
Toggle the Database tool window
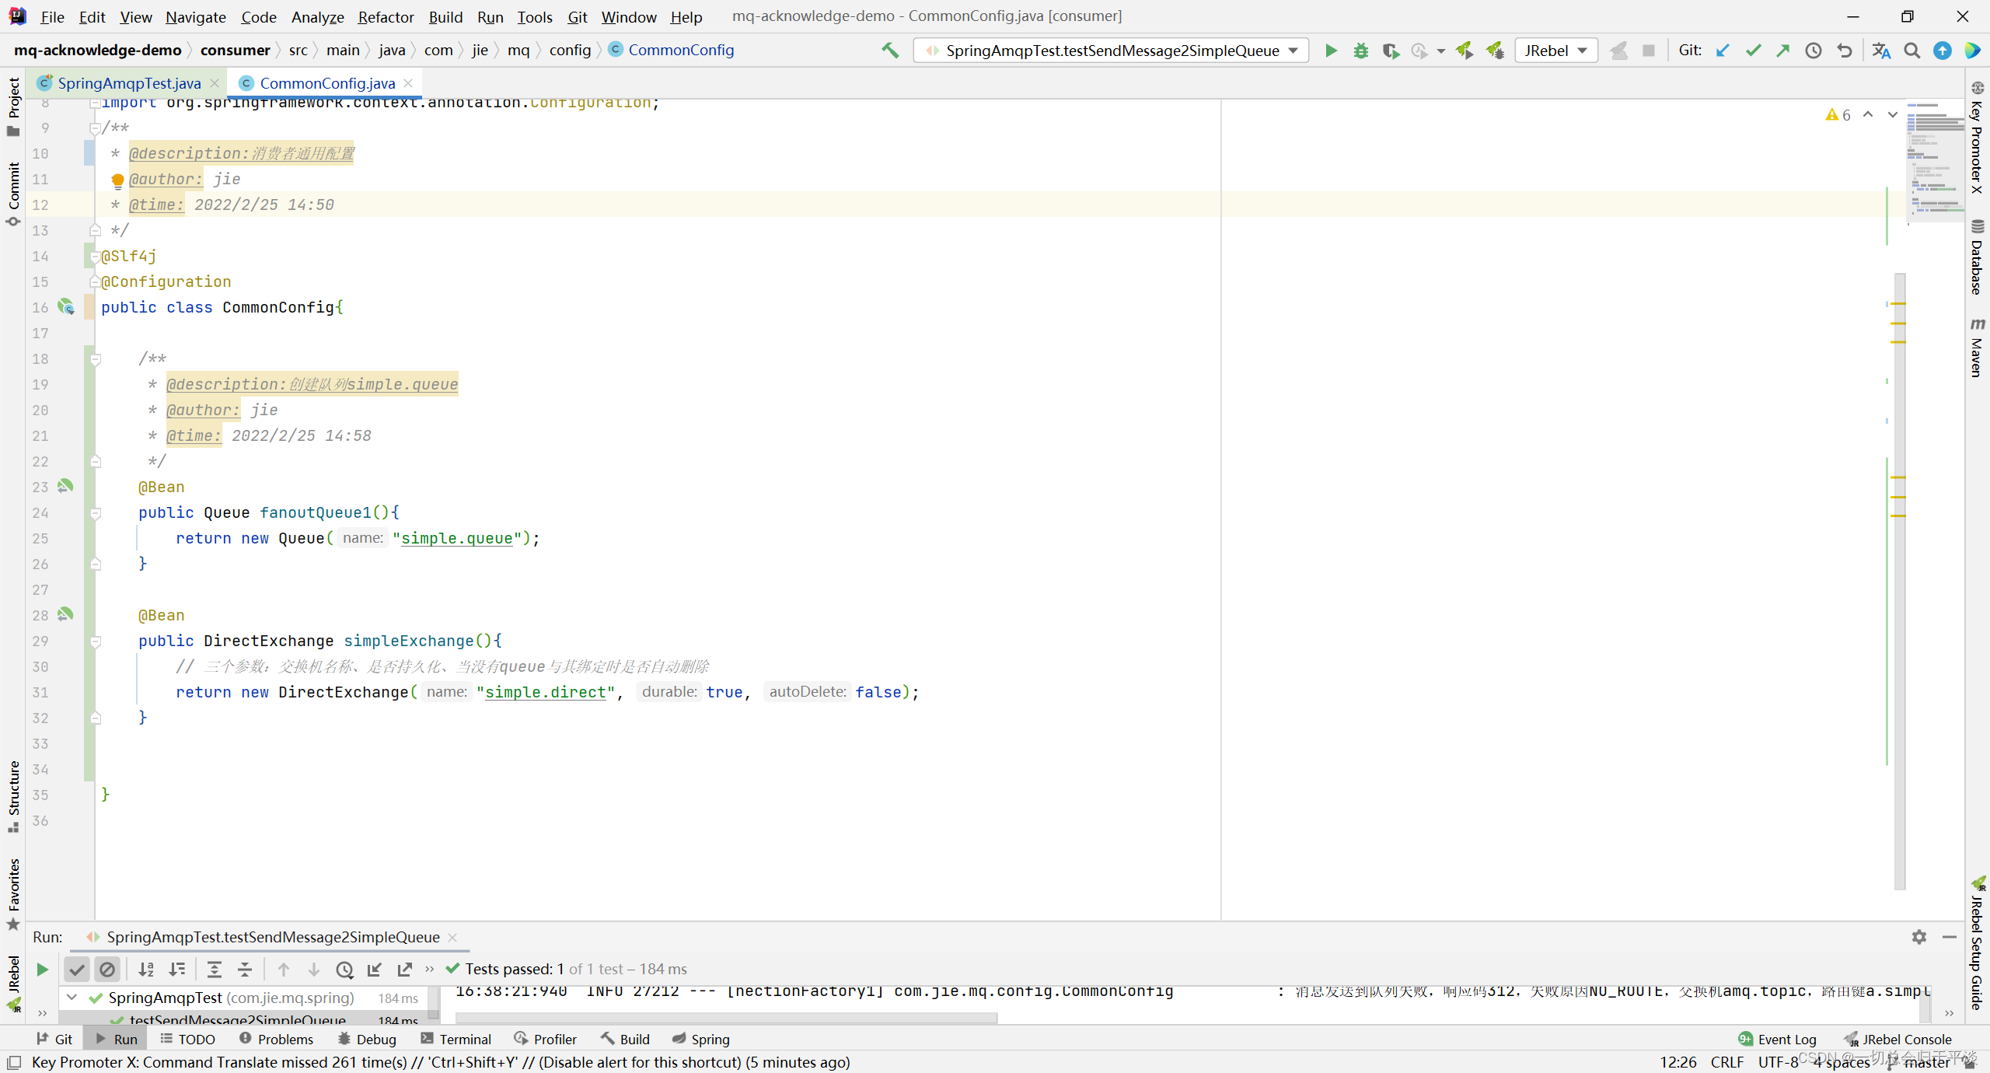pyautogui.click(x=1977, y=258)
